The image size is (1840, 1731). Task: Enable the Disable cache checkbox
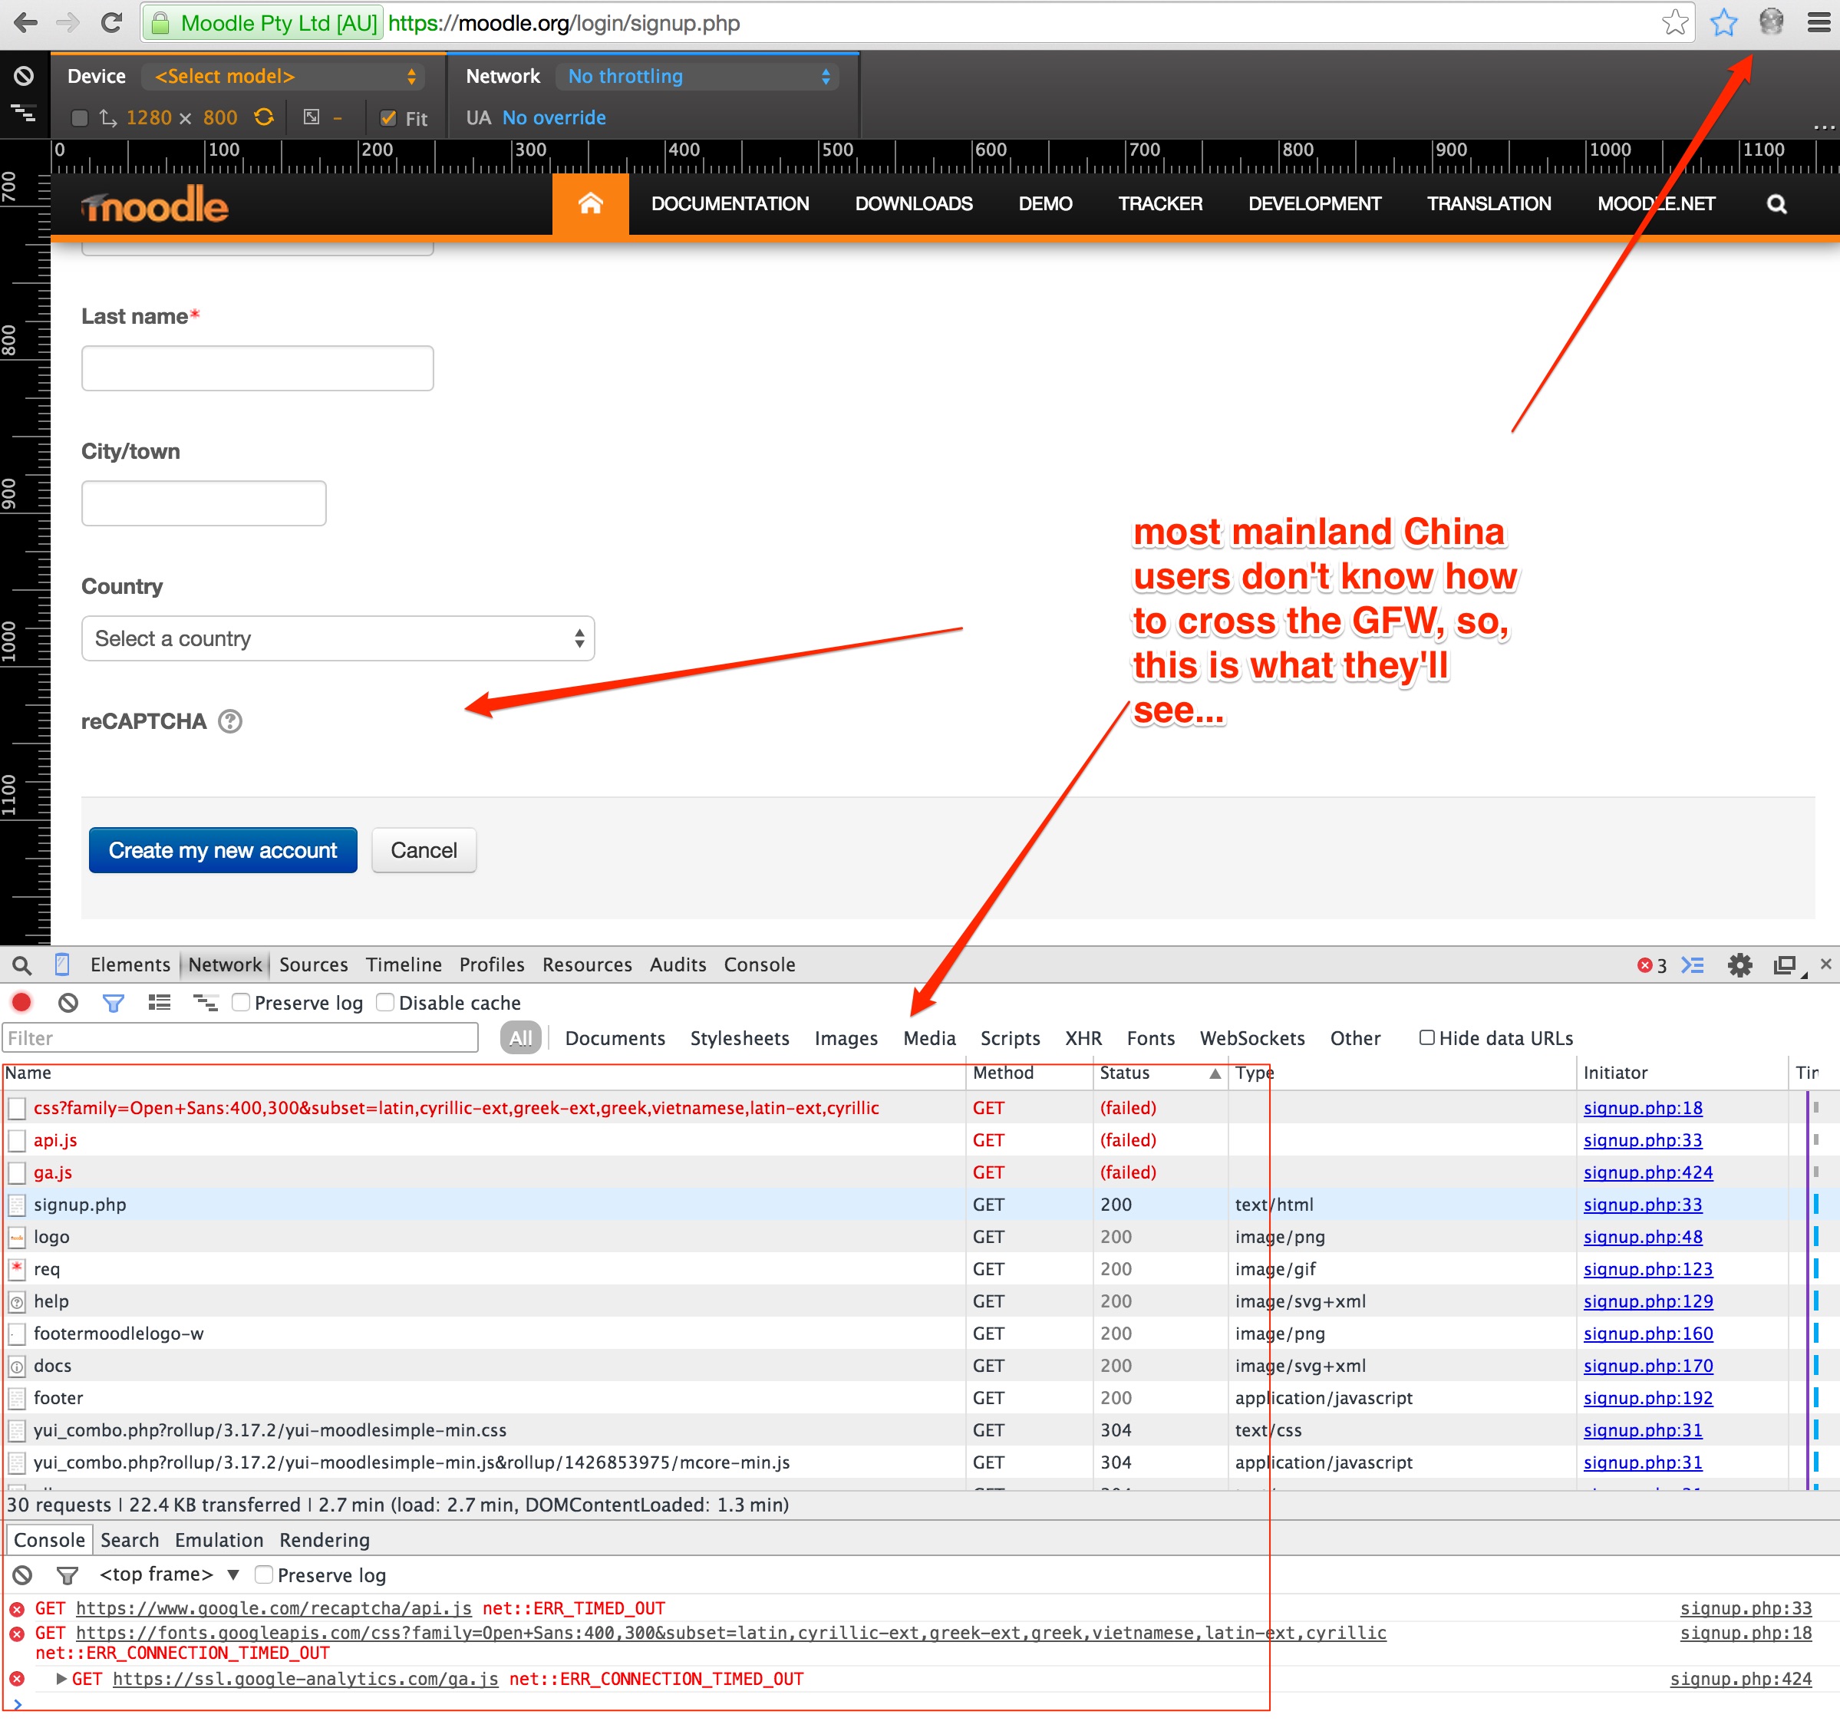coord(385,1001)
